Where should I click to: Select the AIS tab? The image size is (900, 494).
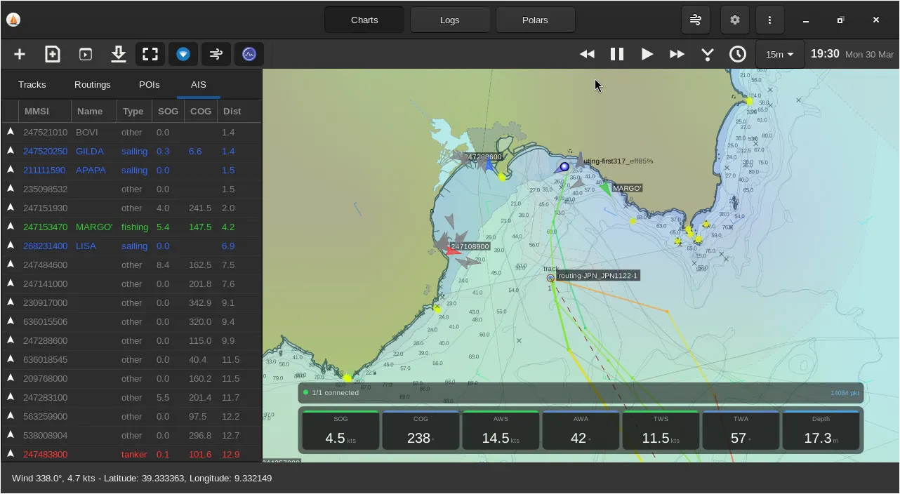click(199, 84)
